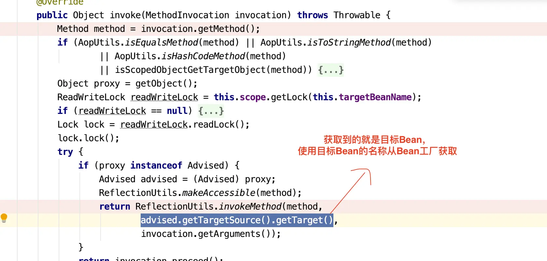Expand the folded block after readWriteLock null check
Screen dimensions: 547x261
[211, 111]
